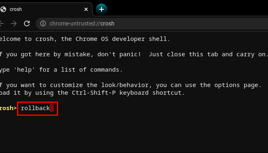Click the red terminal cursor block
The image size is (268, 153).
[52, 108]
